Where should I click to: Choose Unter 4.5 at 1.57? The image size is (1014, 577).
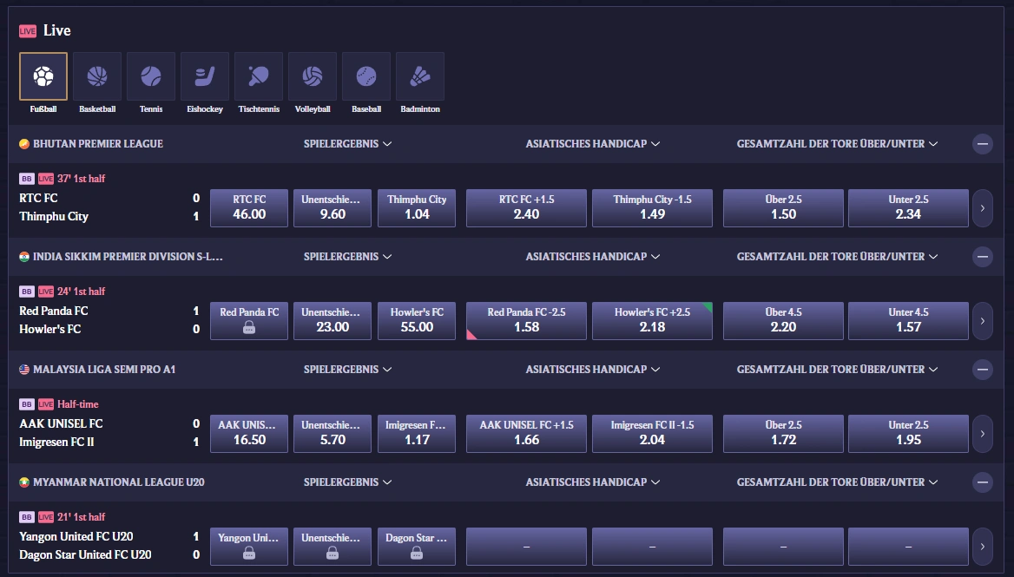(908, 320)
